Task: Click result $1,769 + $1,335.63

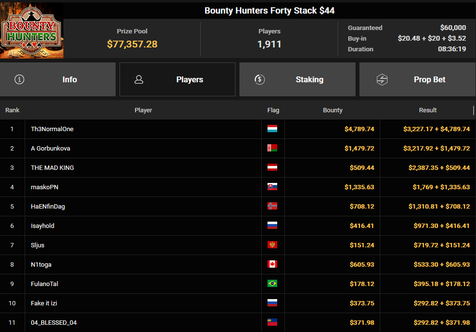Action: (x=441, y=187)
